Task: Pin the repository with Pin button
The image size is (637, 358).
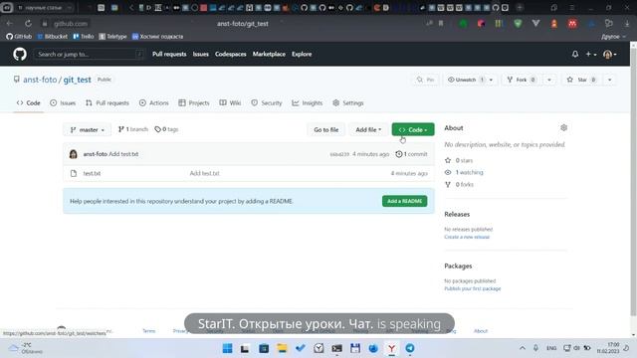Action: pyautogui.click(x=426, y=80)
